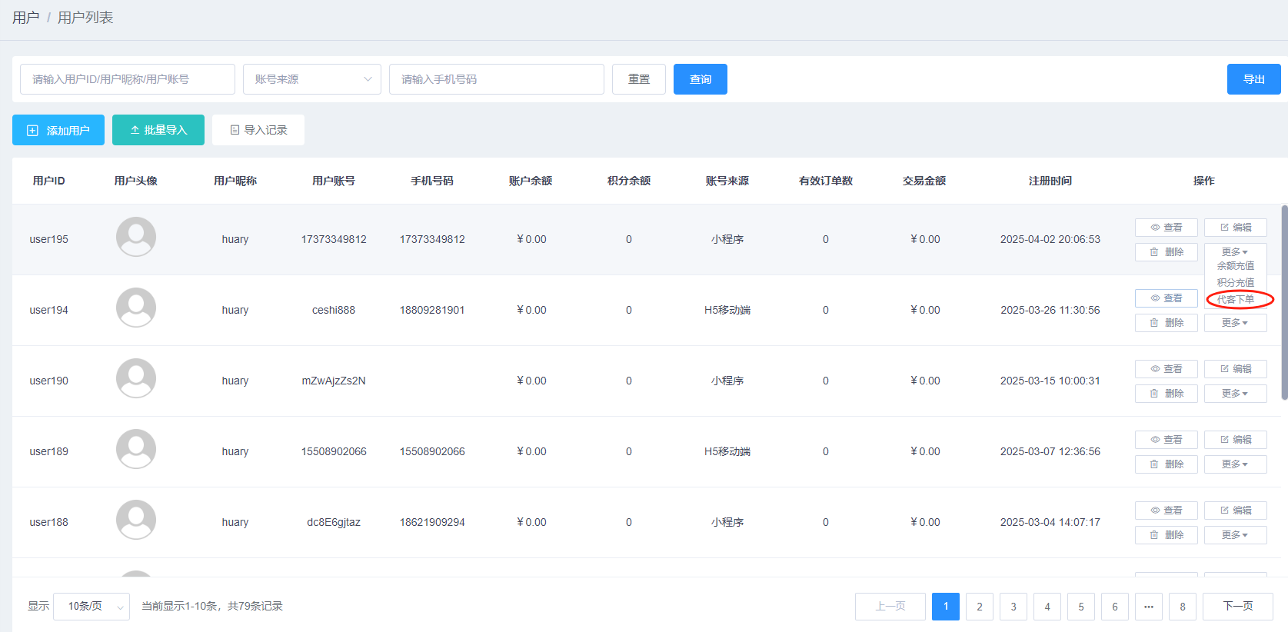Select 代客下单 from the open menu
This screenshot has height=632, width=1288.
pos(1236,300)
